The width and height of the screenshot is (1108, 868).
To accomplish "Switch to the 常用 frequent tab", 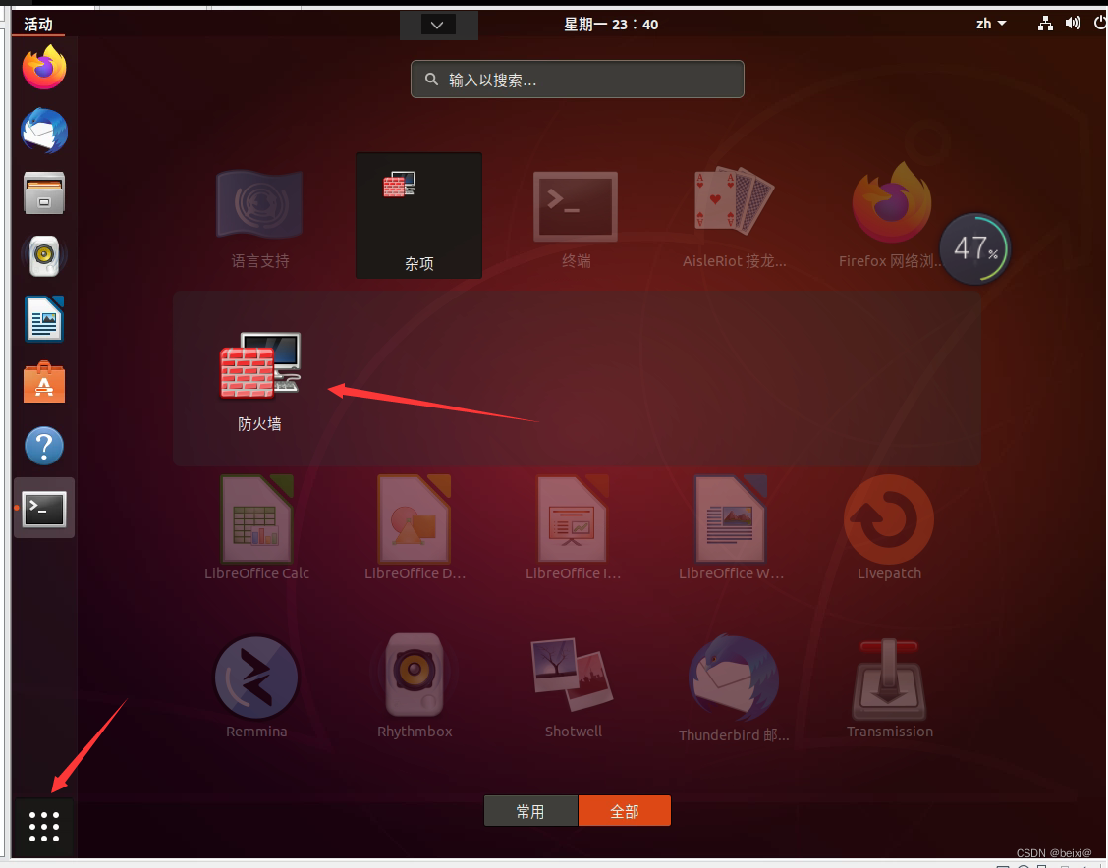I will (x=530, y=811).
